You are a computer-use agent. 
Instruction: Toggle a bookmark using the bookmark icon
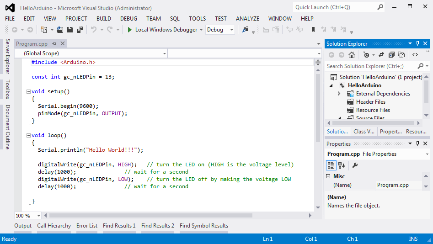[313, 30]
